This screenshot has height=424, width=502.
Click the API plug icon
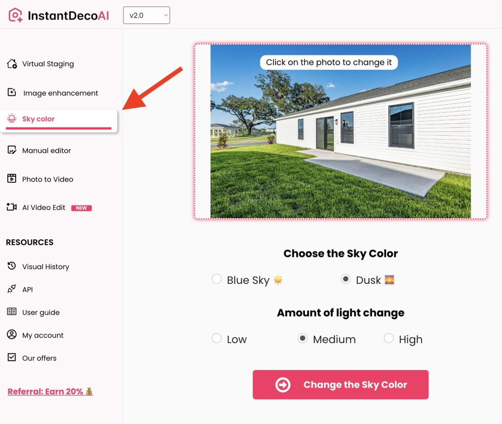click(12, 289)
